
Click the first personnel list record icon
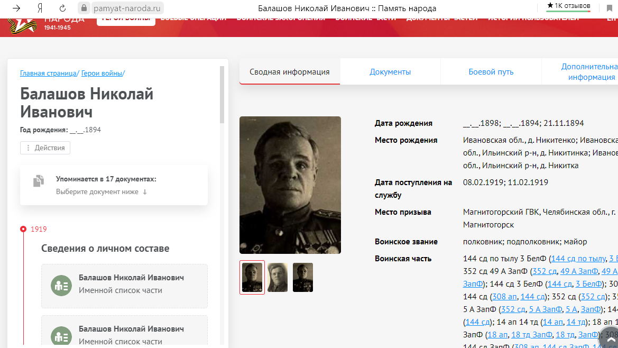tap(61, 286)
